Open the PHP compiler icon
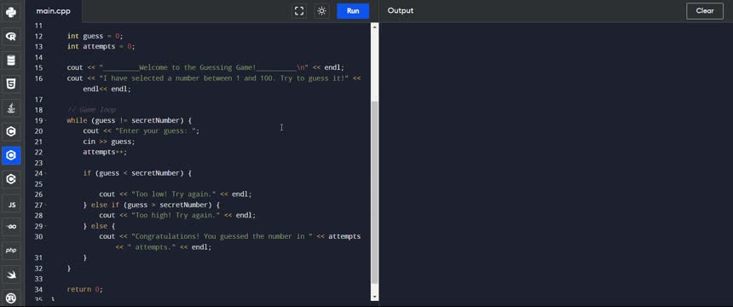733x307 pixels. 11,251
